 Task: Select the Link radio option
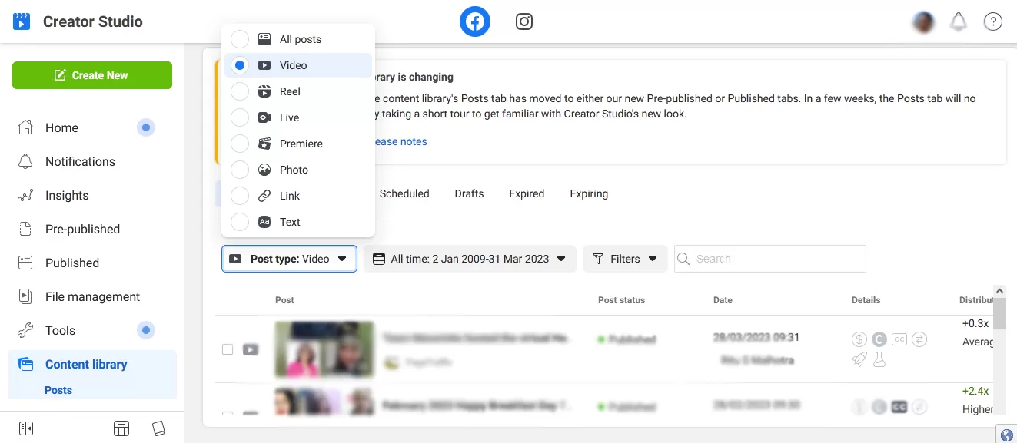[240, 196]
